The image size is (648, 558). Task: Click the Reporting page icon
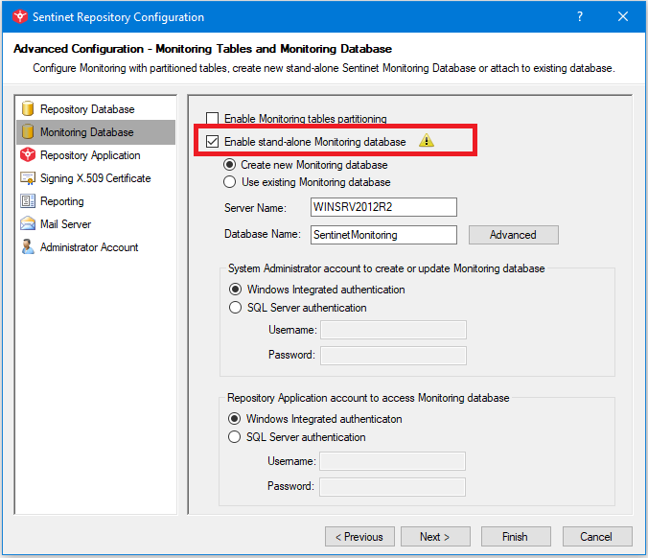[x=28, y=201]
